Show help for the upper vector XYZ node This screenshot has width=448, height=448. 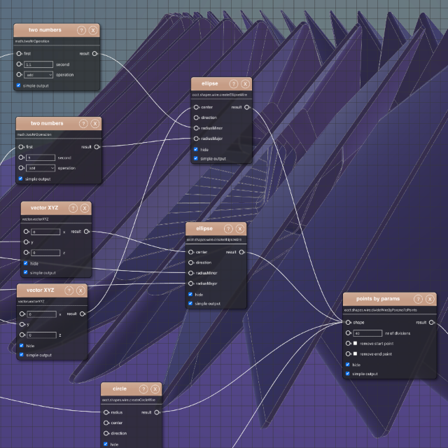(73, 208)
